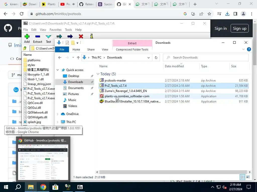Click the 7-Zip up-folder icon beside address bar
Screen dimensions: 257x192
tap(25, 48)
